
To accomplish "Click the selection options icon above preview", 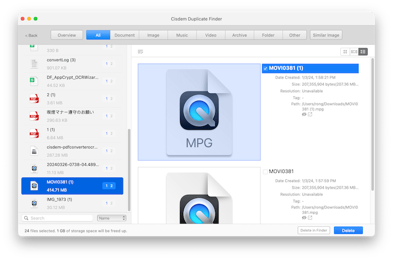I will click(x=140, y=52).
